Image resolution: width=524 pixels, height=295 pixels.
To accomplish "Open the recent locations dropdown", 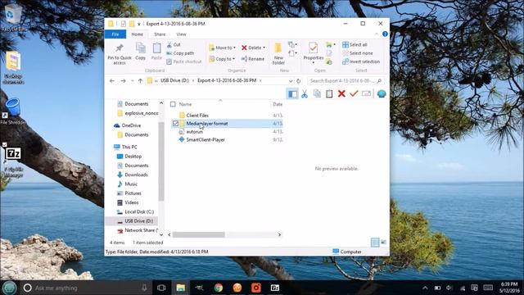I will pyautogui.click(x=133, y=81).
